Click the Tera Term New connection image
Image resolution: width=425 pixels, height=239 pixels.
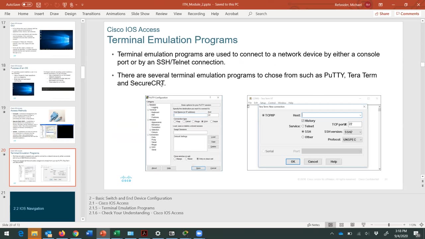tap(314, 133)
